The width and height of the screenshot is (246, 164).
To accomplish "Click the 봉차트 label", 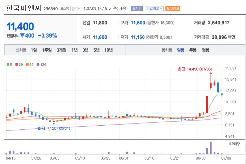I will (x=167, y=50).
